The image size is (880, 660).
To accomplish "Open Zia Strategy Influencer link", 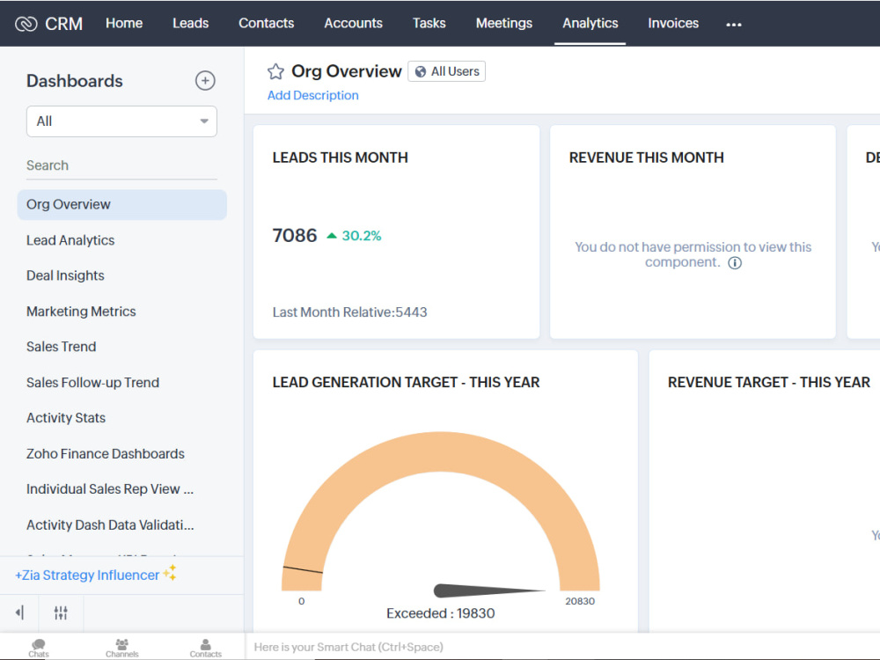I will (95, 575).
